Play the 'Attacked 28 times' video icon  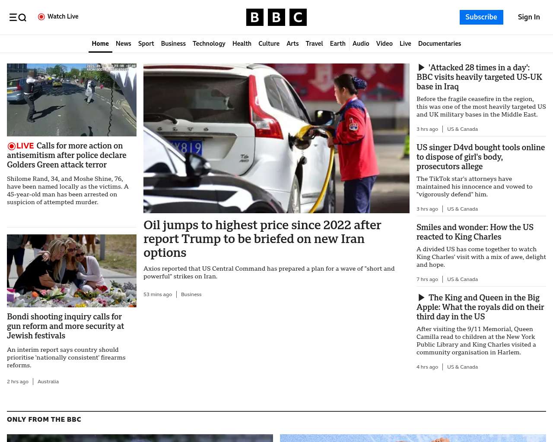tap(421, 68)
